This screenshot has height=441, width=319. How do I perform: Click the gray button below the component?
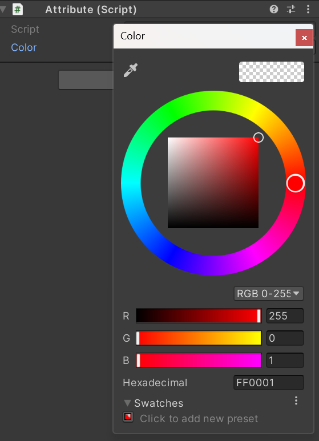(x=86, y=80)
